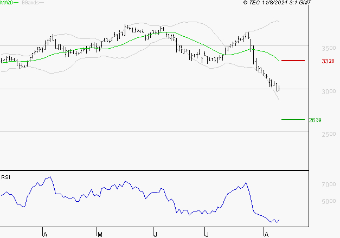This screenshot has width=340, height=238.
Task: Click the red resistance line marker
Action: click(293, 61)
